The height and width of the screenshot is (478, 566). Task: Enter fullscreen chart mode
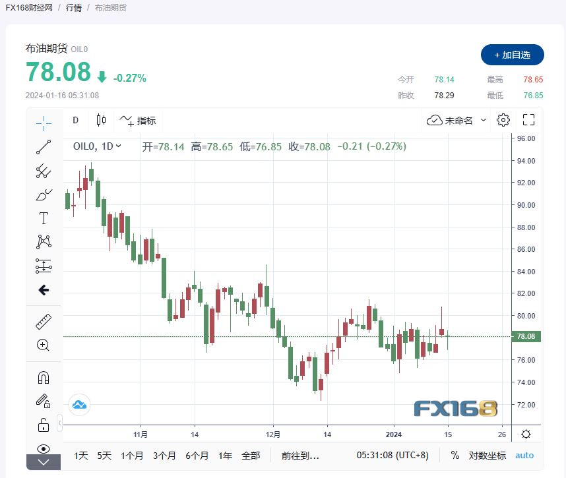click(528, 120)
